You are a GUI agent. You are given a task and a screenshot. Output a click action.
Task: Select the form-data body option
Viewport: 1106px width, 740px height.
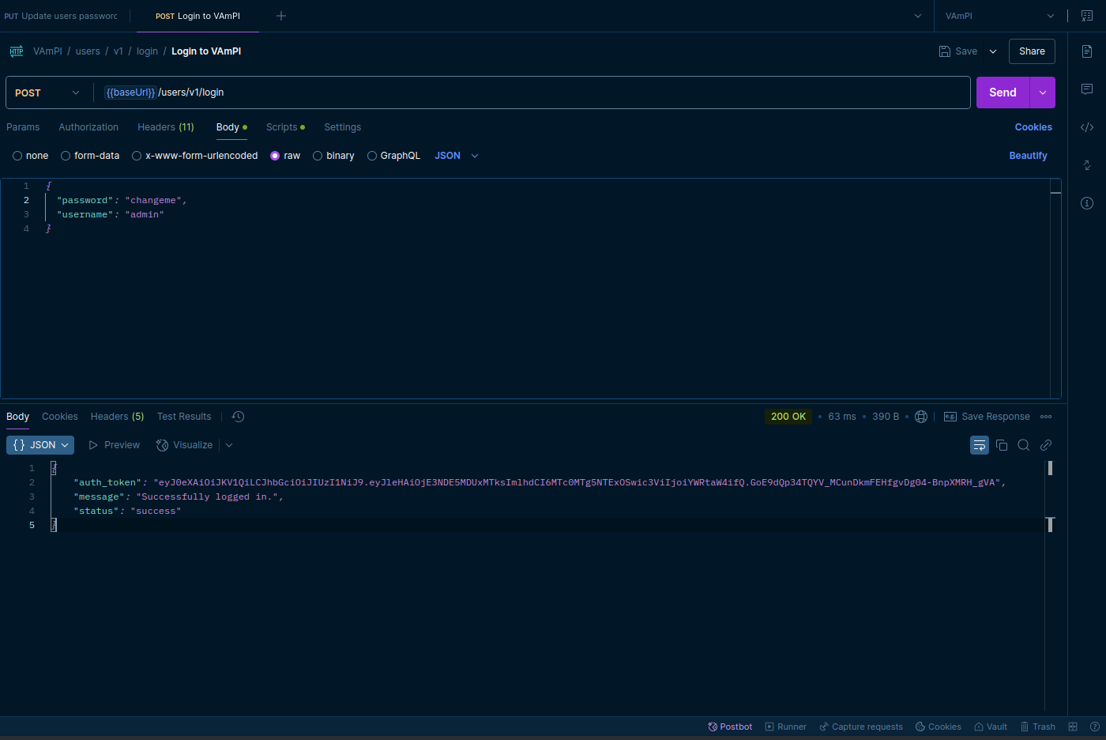click(x=66, y=156)
